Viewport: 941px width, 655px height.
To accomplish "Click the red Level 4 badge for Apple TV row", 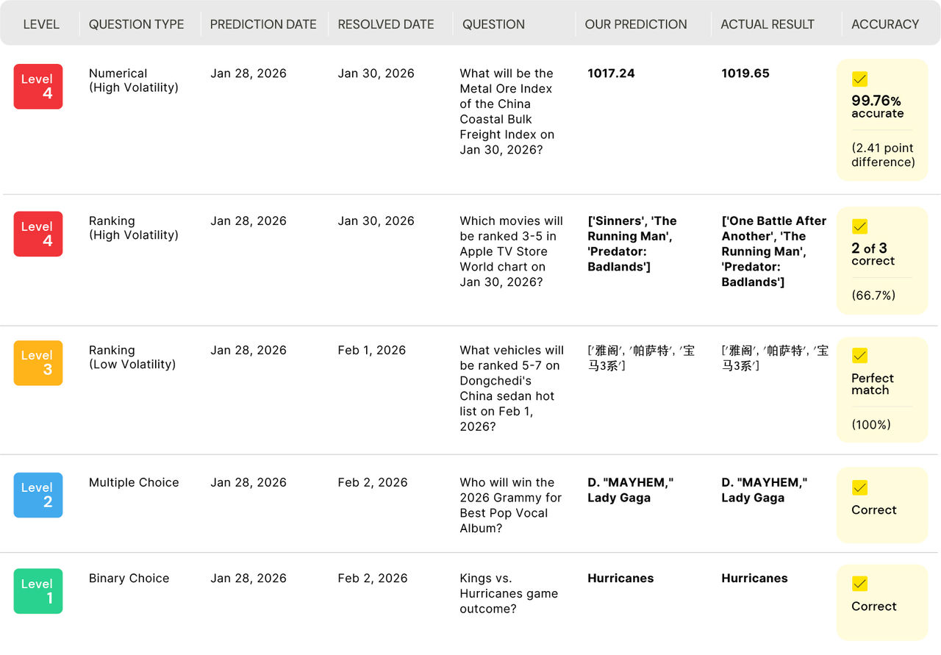I will pos(38,234).
